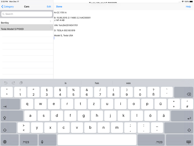The width and height of the screenshot is (194, 146).
Task: Tap Edit in the Cars list header
Action: click(49, 7)
